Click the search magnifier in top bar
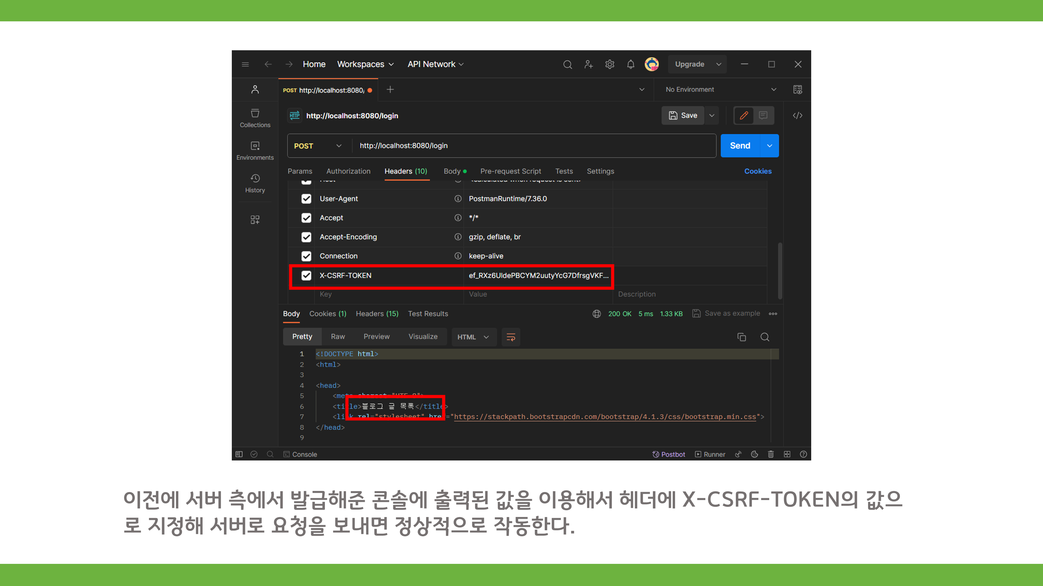Image resolution: width=1043 pixels, height=586 pixels. pyautogui.click(x=567, y=64)
